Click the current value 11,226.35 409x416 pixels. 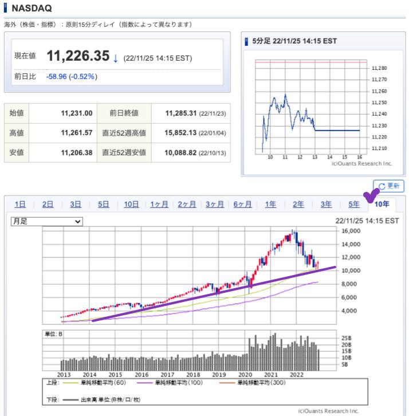pyautogui.click(x=78, y=56)
